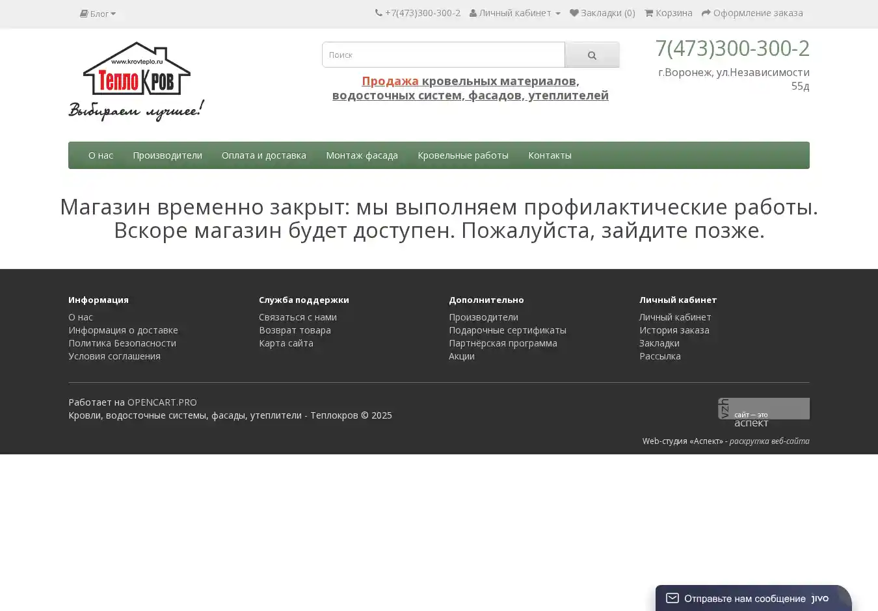Open Монтаж фасада menu item
Viewport: 878px width, 611px height.
[x=362, y=155]
